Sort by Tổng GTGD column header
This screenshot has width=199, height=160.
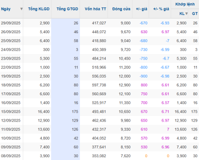(67, 9)
